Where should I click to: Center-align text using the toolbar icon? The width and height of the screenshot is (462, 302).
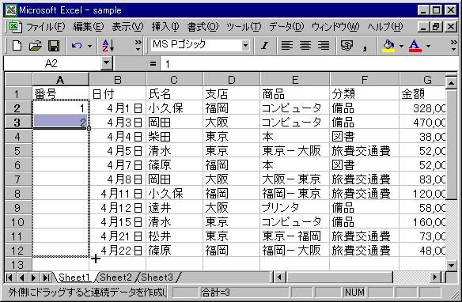(x=305, y=46)
